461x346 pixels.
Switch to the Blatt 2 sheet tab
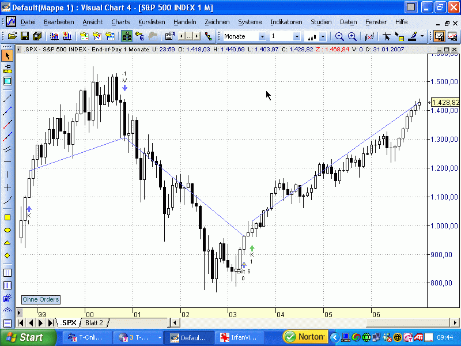pyautogui.click(x=94, y=323)
